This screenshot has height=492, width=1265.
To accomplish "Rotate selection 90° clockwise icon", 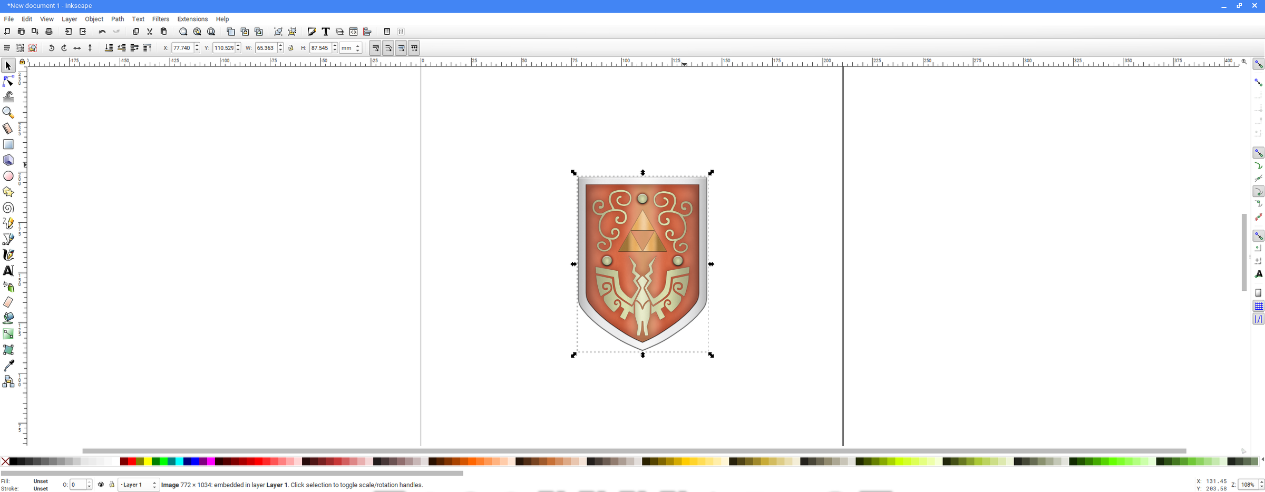I will click(64, 48).
